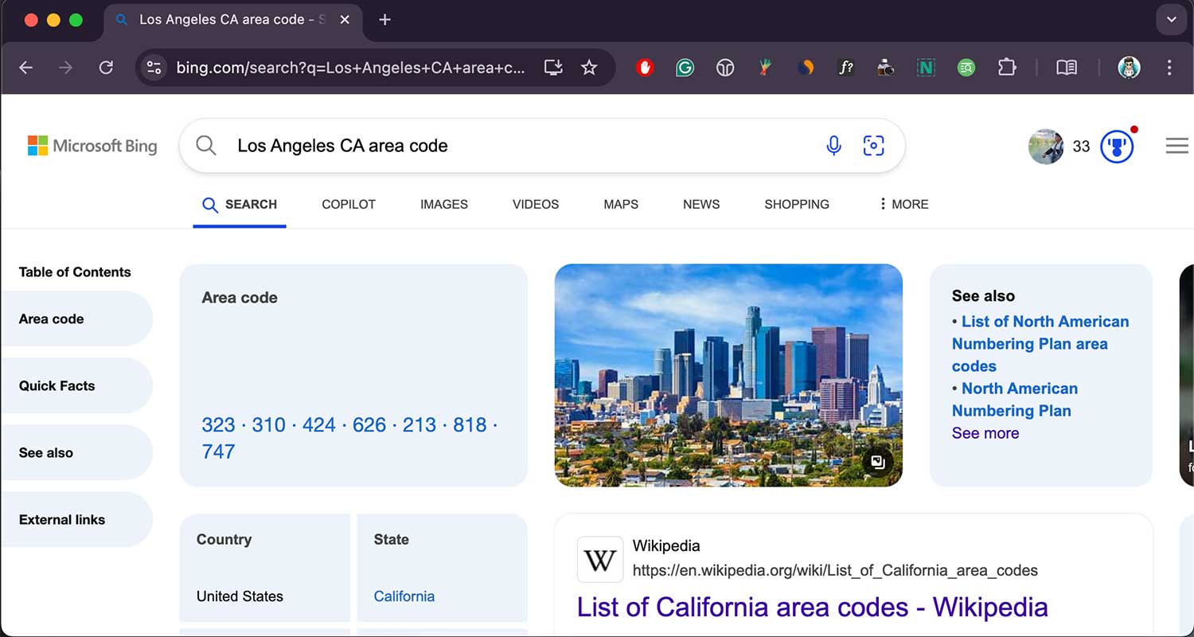This screenshot has width=1194, height=637.
Task: Open the reading list sidebar icon
Action: 1067,68
